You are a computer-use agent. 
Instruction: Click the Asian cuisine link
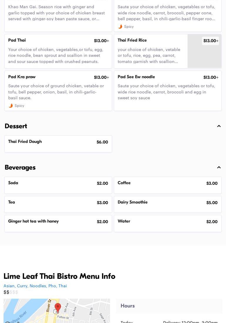coord(9,286)
